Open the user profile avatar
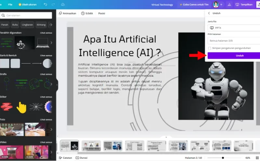Screen dimensions: 260x161 click(x=215, y=5)
